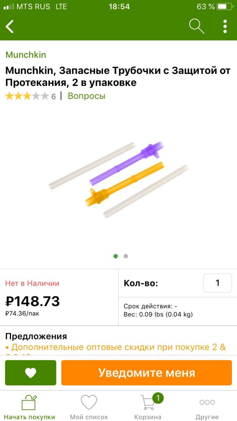This screenshot has width=237, height=421.
Task: Open the bulk discount offer link
Action: pos(118,348)
